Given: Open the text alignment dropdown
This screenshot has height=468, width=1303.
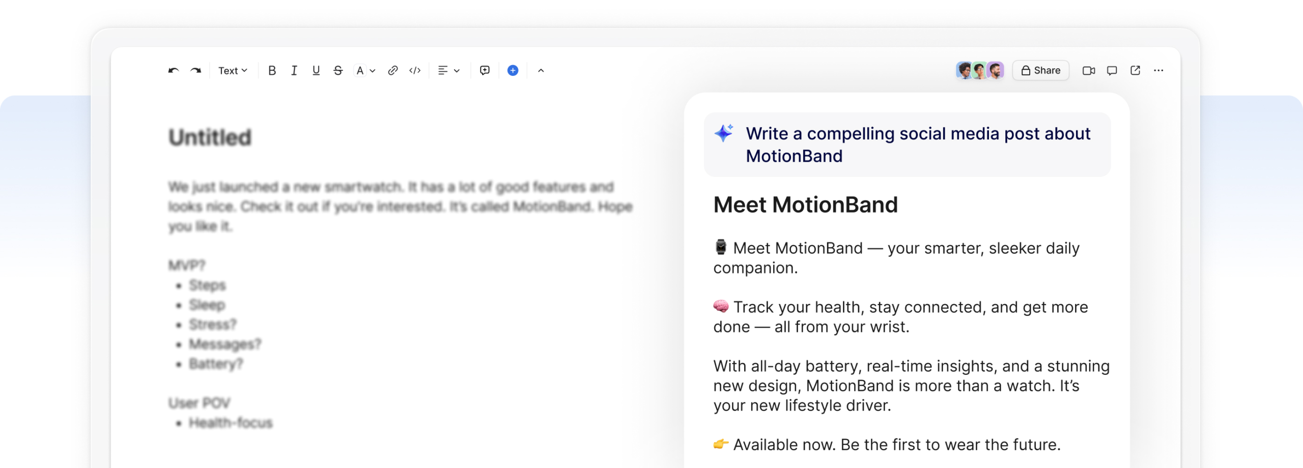Looking at the screenshot, I should pyautogui.click(x=448, y=71).
